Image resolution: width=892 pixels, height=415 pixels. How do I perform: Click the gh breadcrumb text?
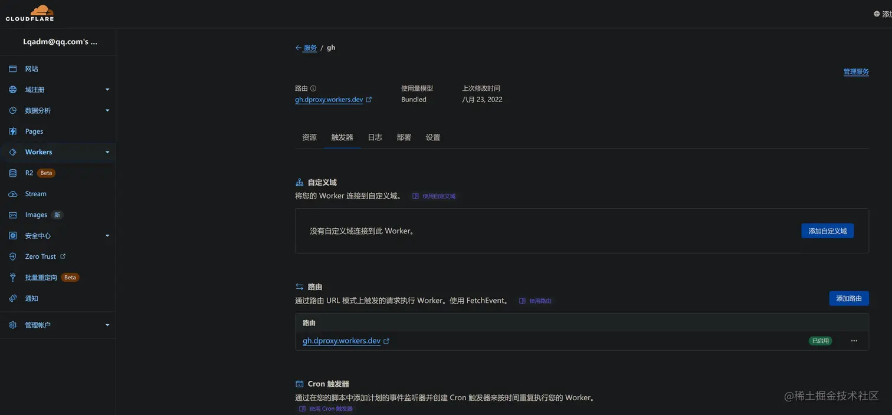331,48
